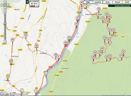Select kilometer marker 44
The image size is (131, 96).
(x=113, y=30)
